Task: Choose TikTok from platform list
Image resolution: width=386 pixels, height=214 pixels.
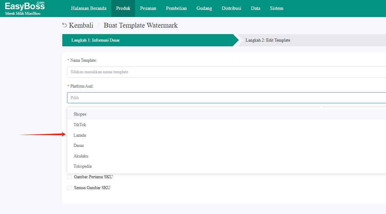Action: pyautogui.click(x=226, y=125)
